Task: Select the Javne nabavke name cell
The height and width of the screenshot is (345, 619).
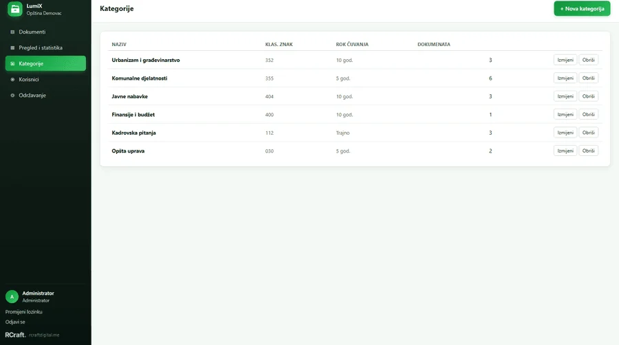Action: pyautogui.click(x=129, y=96)
